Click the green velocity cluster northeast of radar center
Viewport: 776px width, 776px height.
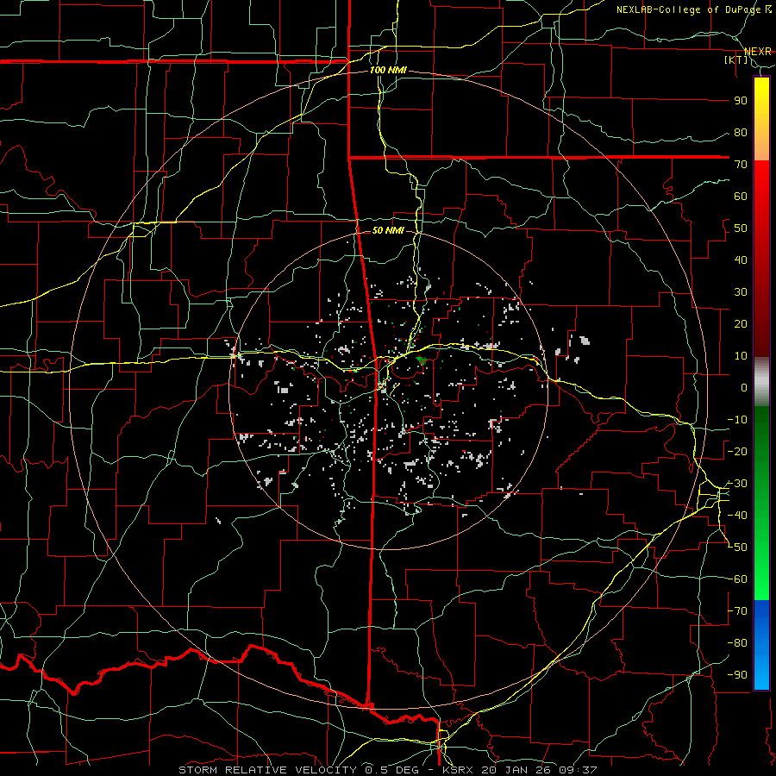click(422, 360)
